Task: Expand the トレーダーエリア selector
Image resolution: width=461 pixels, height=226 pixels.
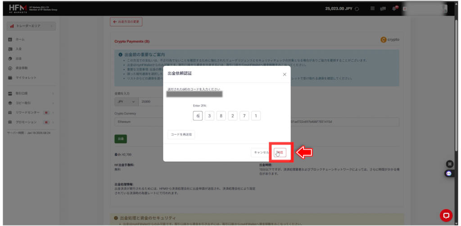Action: pos(32,26)
